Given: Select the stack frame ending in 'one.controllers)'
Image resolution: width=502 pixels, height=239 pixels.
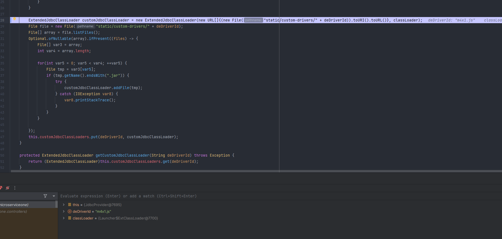Looking at the screenshot, I should point(27,211).
